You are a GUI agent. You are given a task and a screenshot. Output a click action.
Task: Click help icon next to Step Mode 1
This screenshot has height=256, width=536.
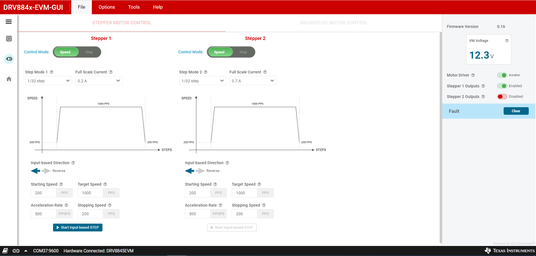click(51, 72)
